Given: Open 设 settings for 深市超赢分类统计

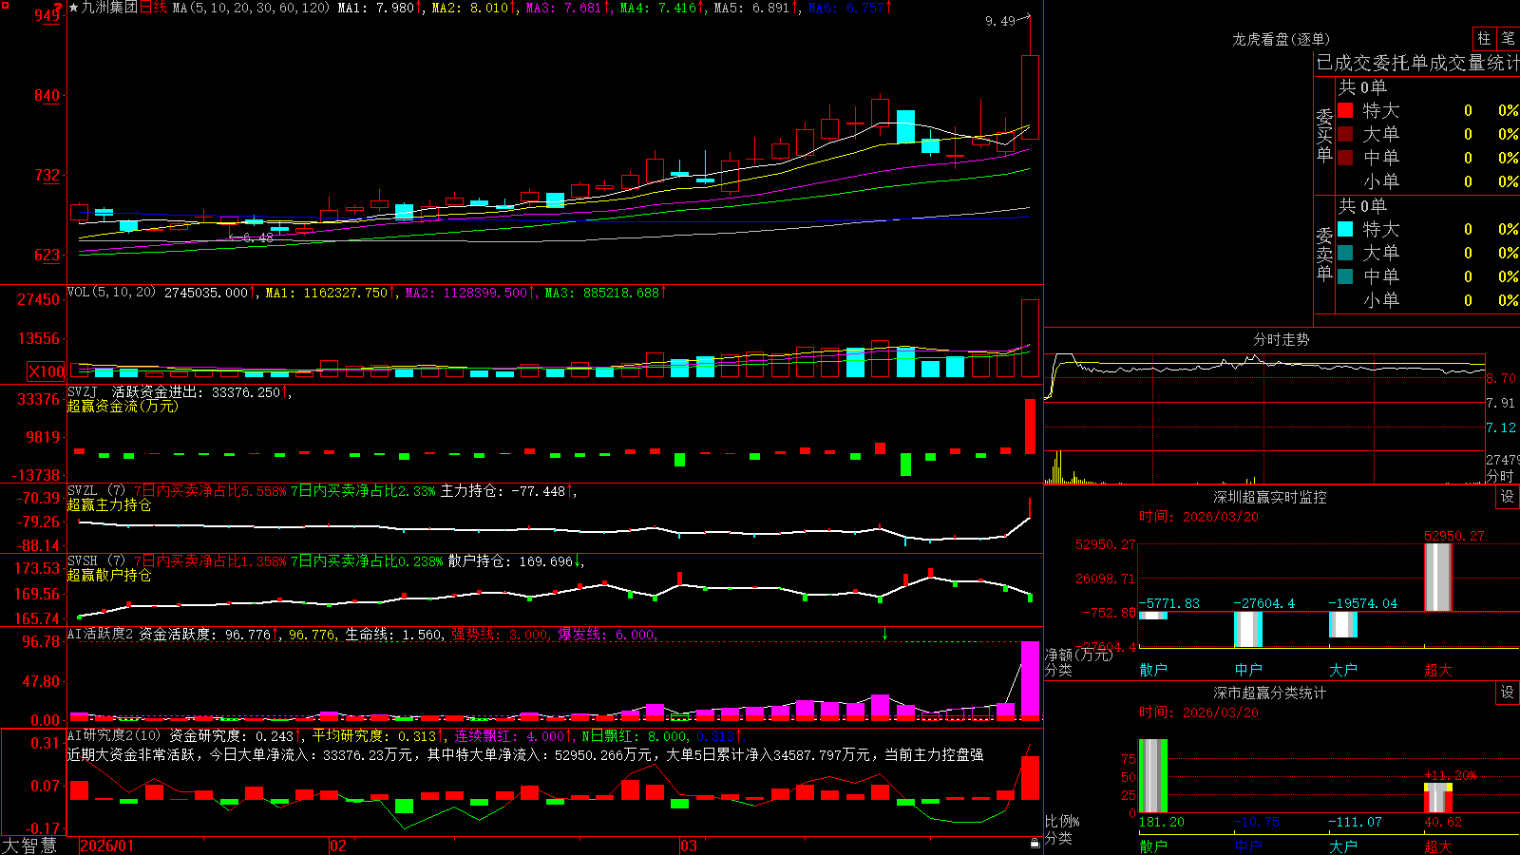Looking at the screenshot, I should pyautogui.click(x=1508, y=693).
